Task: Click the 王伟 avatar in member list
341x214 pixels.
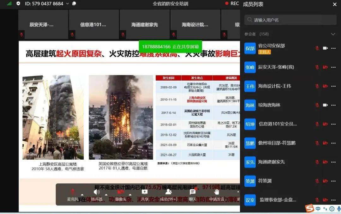Action: click(x=250, y=86)
